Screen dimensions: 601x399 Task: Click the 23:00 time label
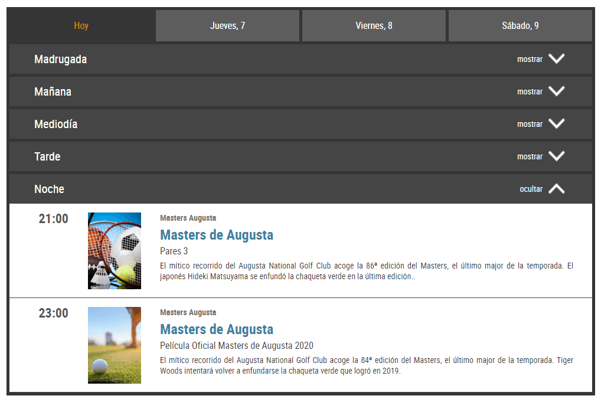point(53,313)
